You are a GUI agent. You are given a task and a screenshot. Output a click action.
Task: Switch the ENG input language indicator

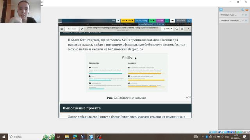tap(227, 137)
